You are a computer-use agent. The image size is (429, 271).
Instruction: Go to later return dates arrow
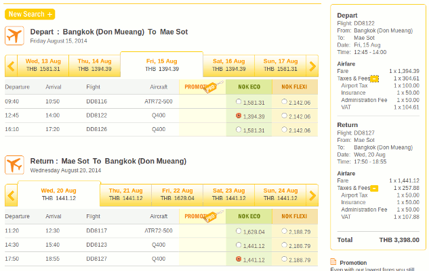click(312, 195)
